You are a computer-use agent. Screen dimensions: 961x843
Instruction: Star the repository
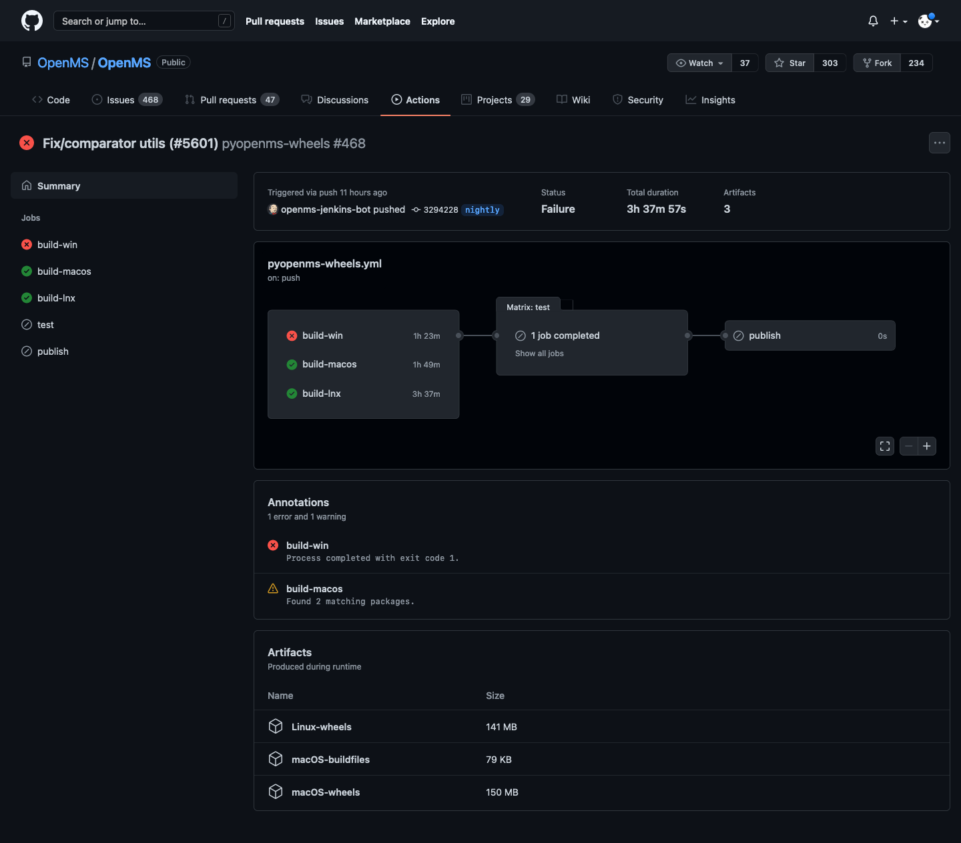click(x=789, y=63)
